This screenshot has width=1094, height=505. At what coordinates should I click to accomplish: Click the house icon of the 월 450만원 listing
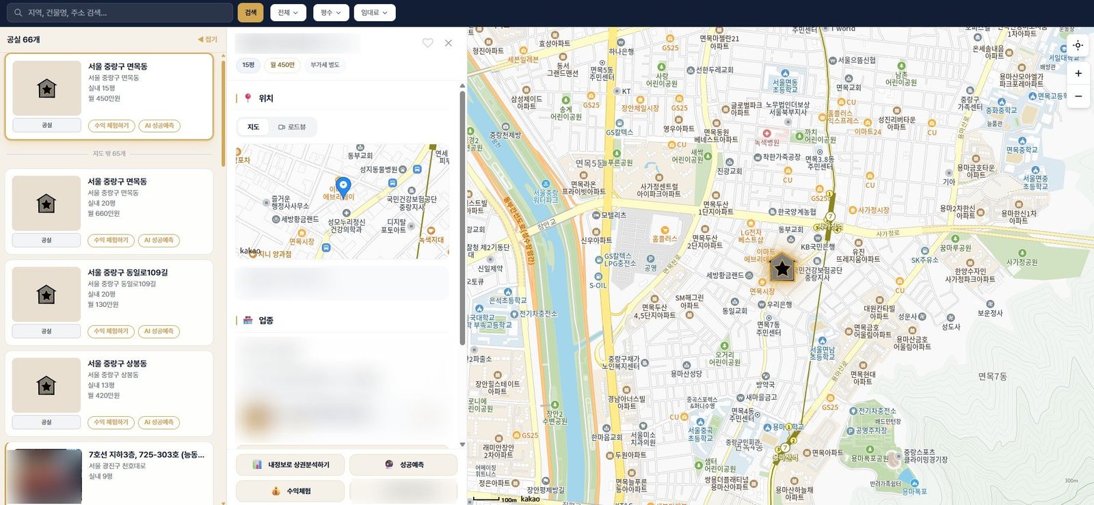(x=46, y=88)
